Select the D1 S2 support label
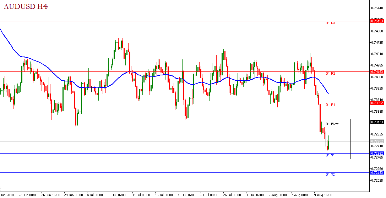 pos(330,175)
